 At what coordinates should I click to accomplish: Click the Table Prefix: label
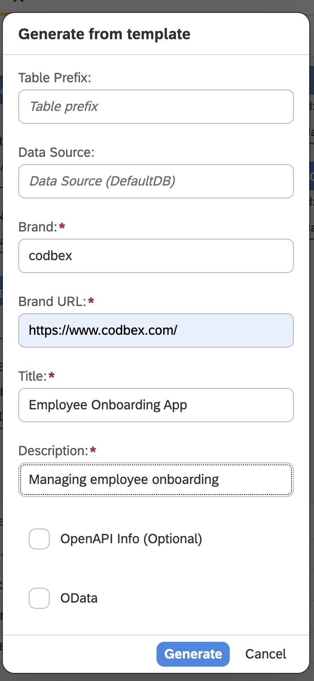click(55, 78)
